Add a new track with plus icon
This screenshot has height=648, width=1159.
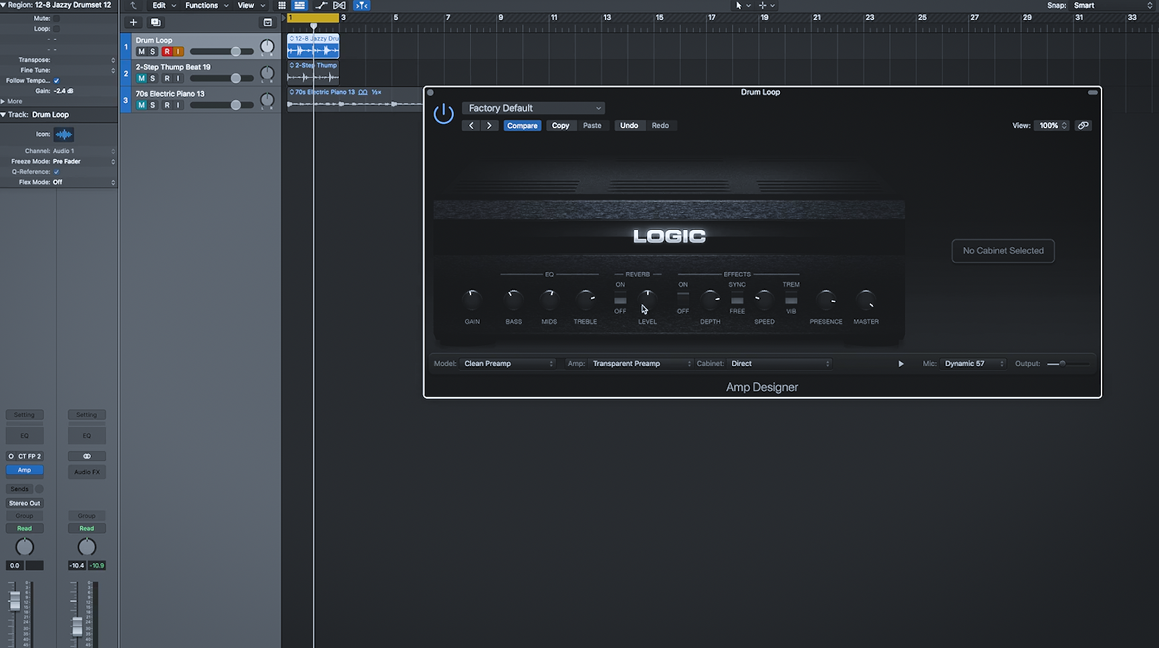133,22
